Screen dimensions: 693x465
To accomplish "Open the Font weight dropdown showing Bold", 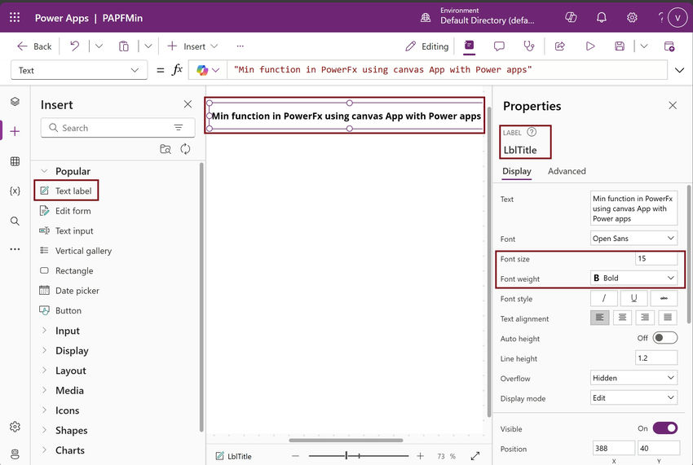I will 633,278.
